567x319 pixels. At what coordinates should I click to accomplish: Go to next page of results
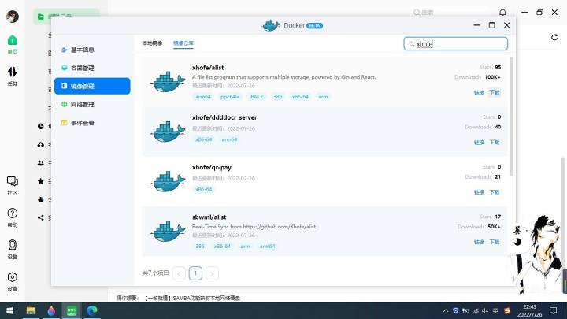[212, 273]
